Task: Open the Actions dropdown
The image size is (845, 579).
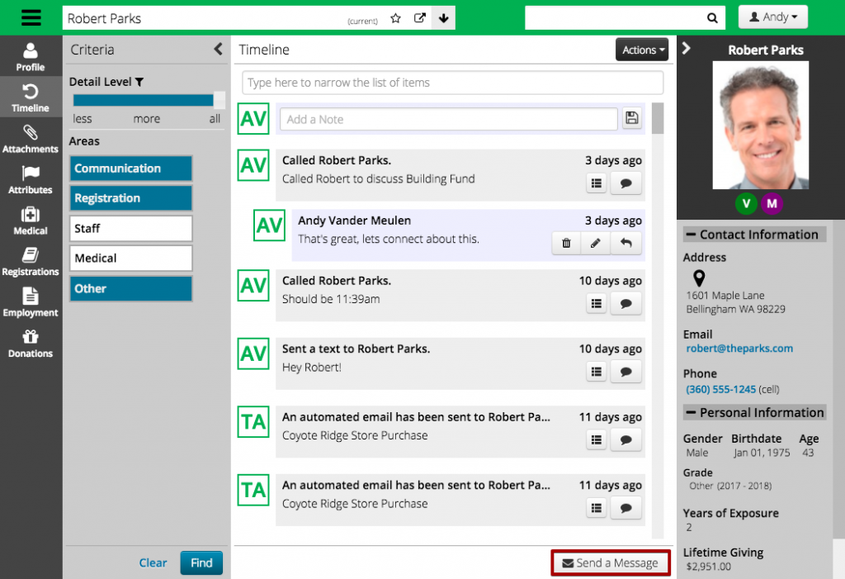Action: [641, 50]
